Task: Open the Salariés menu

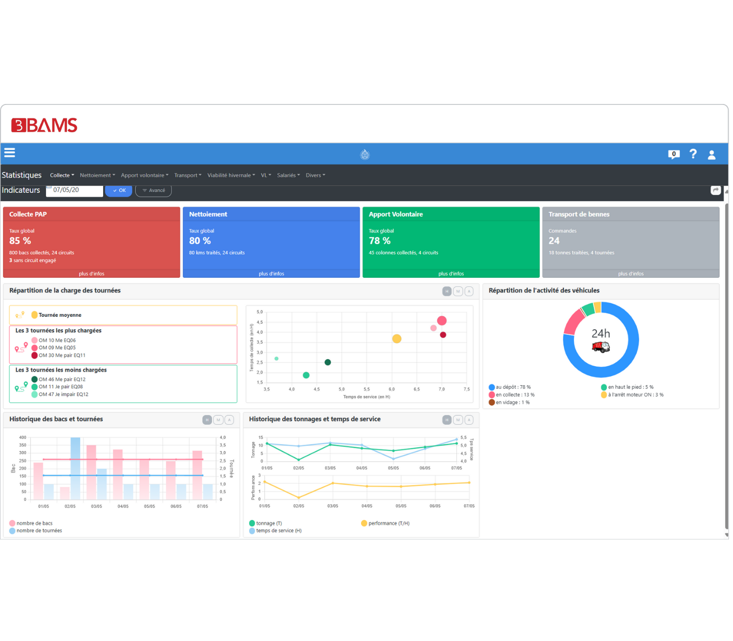Action: [x=288, y=175]
